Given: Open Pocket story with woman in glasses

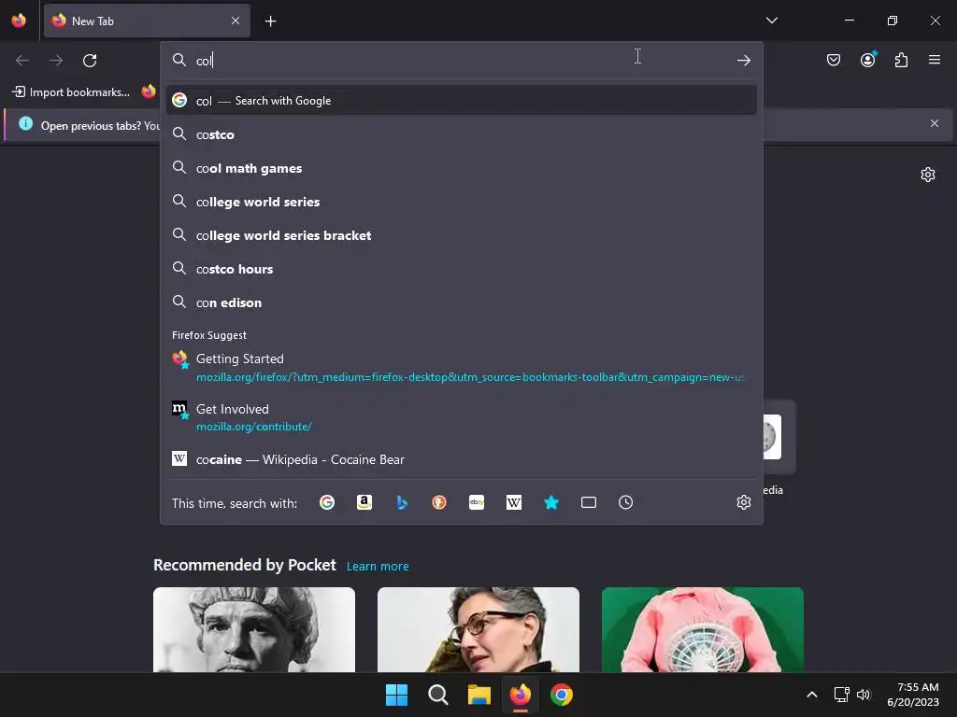Looking at the screenshot, I should [478, 630].
